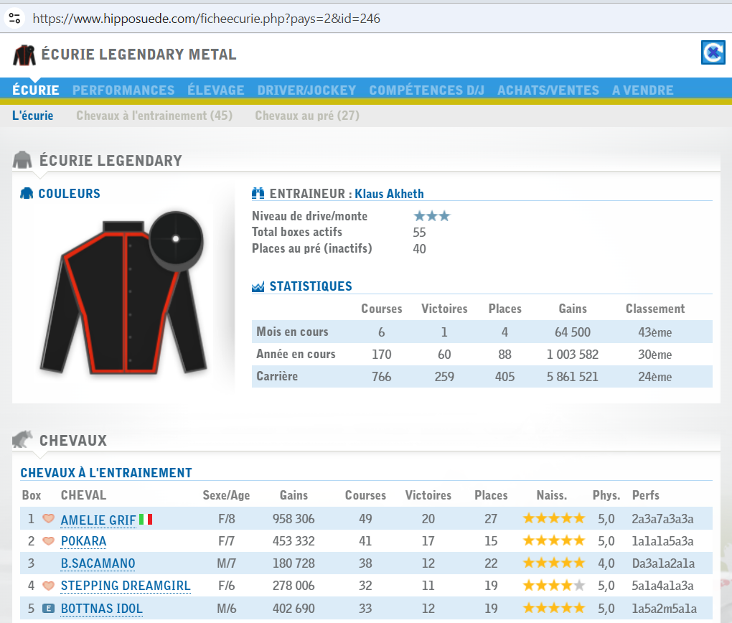Open the Amelie Grif horse link
This screenshot has height=623, width=732.
tap(98, 520)
